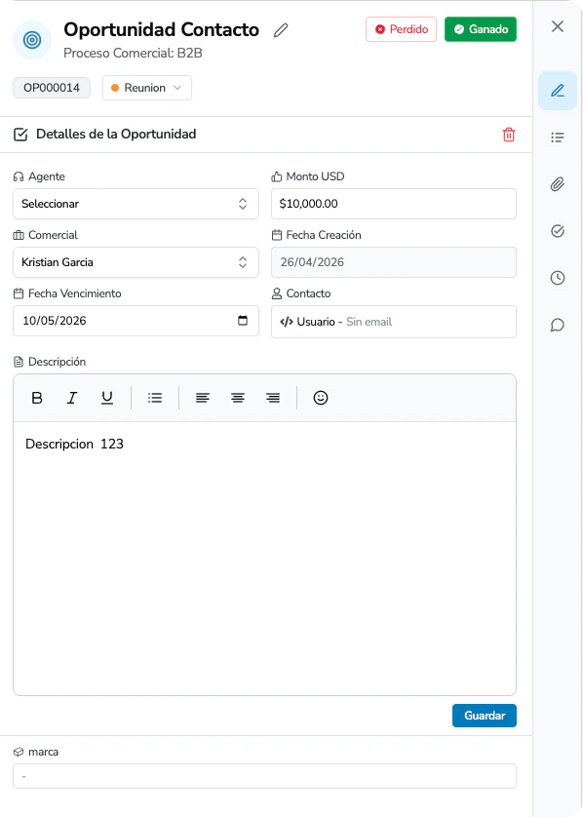Click the Fecha Creación date field
The width and height of the screenshot is (583, 817).
click(x=393, y=262)
